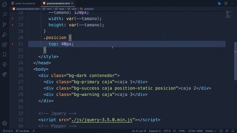Screen dimensions: 237x133
Task: Open the tree icon view in activity bar
Action: click(4, 64)
